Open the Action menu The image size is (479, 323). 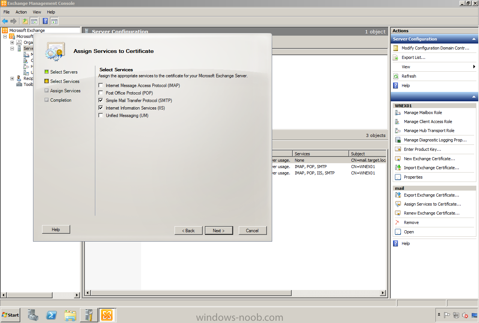tap(21, 12)
